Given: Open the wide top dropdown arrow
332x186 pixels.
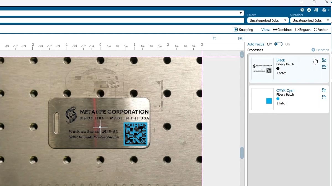Looking at the screenshot, I should coord(241,13).
